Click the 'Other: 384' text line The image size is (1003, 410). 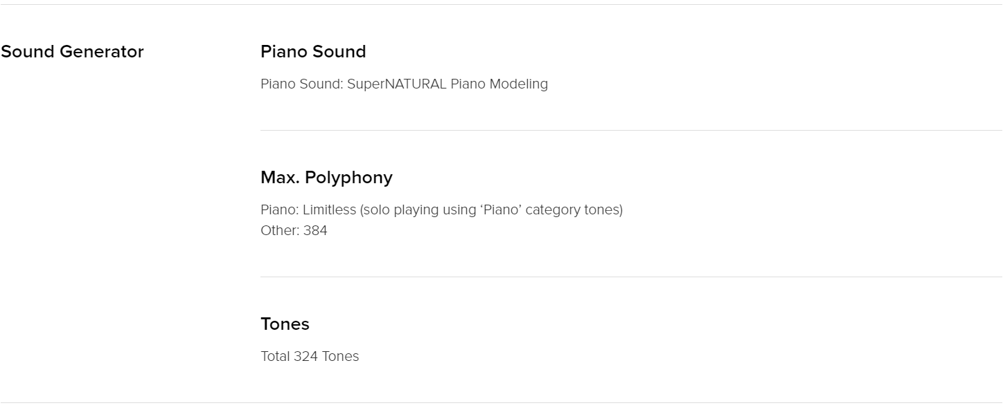click(x=294, y=231)
